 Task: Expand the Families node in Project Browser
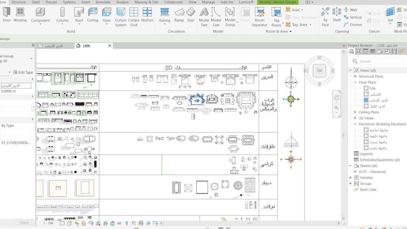point(351,177)
